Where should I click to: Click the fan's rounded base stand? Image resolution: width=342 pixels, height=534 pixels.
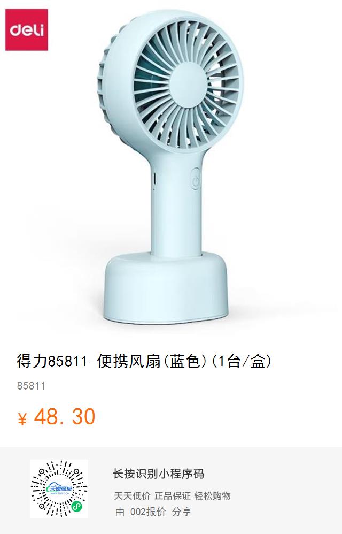coord(166,288)
